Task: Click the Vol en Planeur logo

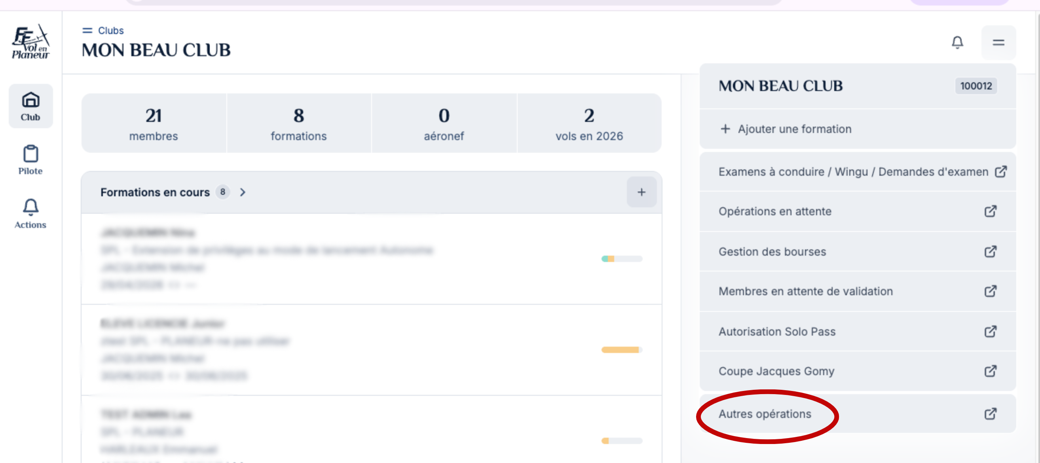Action: [31, 41]
